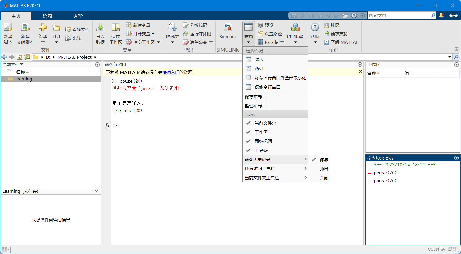461x254 pixels.
Task: Open Simulink from the toolstrip
Action: [228, 31]
